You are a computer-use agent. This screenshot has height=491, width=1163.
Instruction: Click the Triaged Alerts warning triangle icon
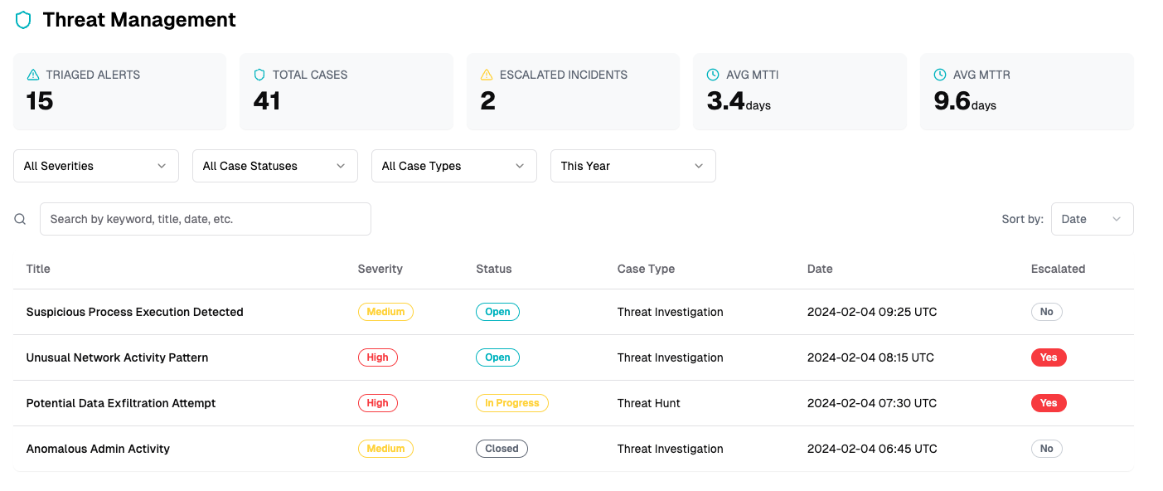(x=33, y=75)
